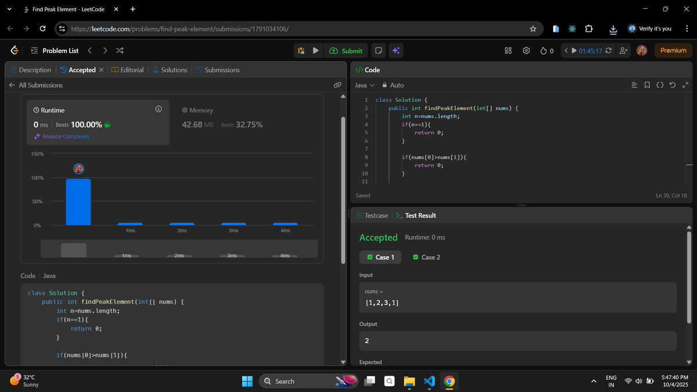This screenshot has height=392, width=697.
Task: Open LeetCode settings gear
Action: coord(526,51)
